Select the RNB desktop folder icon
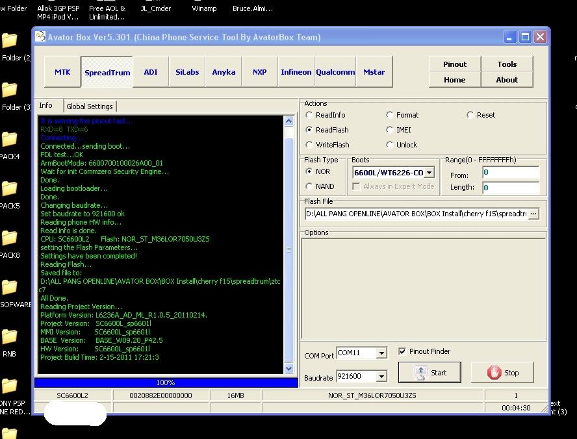This screenshot has height=439, width=577. tap(10, 337)
